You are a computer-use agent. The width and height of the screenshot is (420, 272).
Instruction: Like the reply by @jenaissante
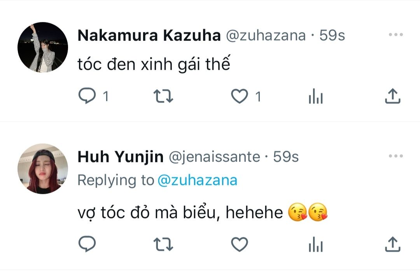tap(240, 244)
